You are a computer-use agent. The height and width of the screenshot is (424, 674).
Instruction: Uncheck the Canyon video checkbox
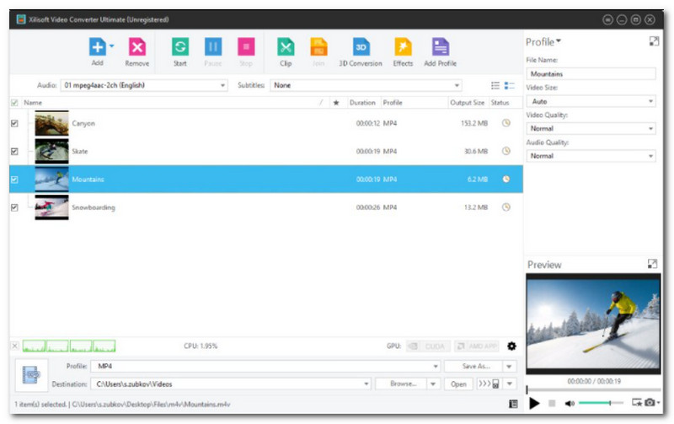click(14, 123)
